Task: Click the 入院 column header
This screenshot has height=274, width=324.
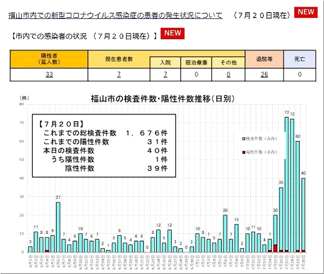Action: (165, 62)
